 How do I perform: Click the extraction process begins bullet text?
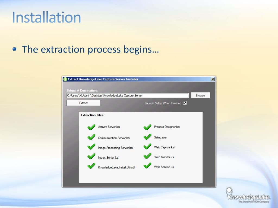coord(90,49)
